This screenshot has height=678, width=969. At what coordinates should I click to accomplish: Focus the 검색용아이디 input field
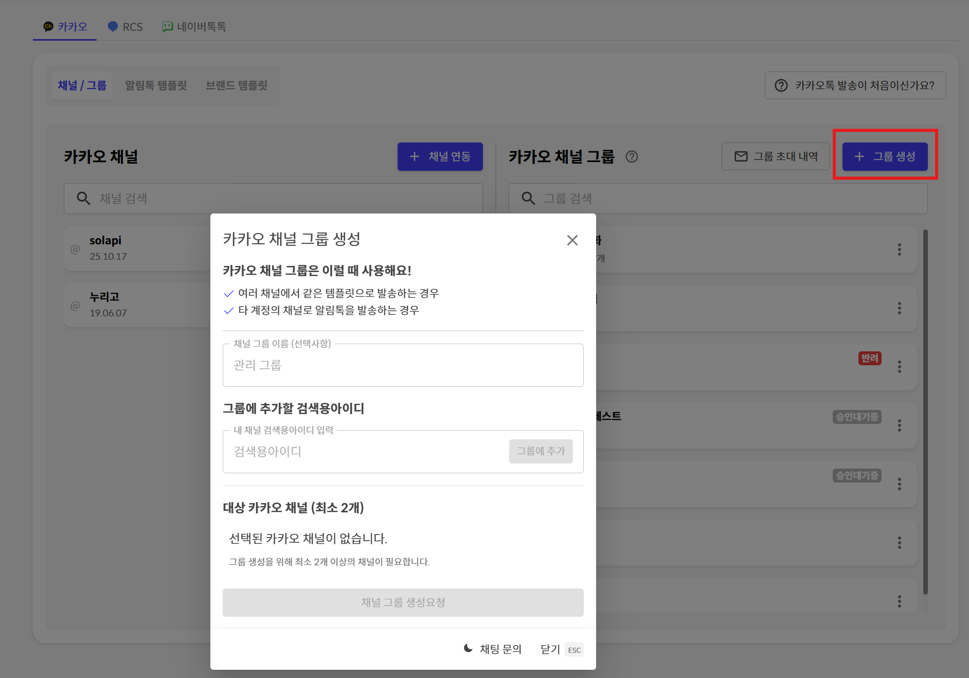(365, 452)
